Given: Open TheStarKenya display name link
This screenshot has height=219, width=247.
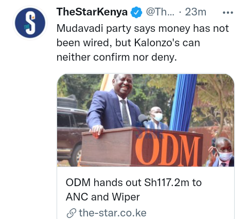Looking at the screenshot, I should click(x=92, y=12).
